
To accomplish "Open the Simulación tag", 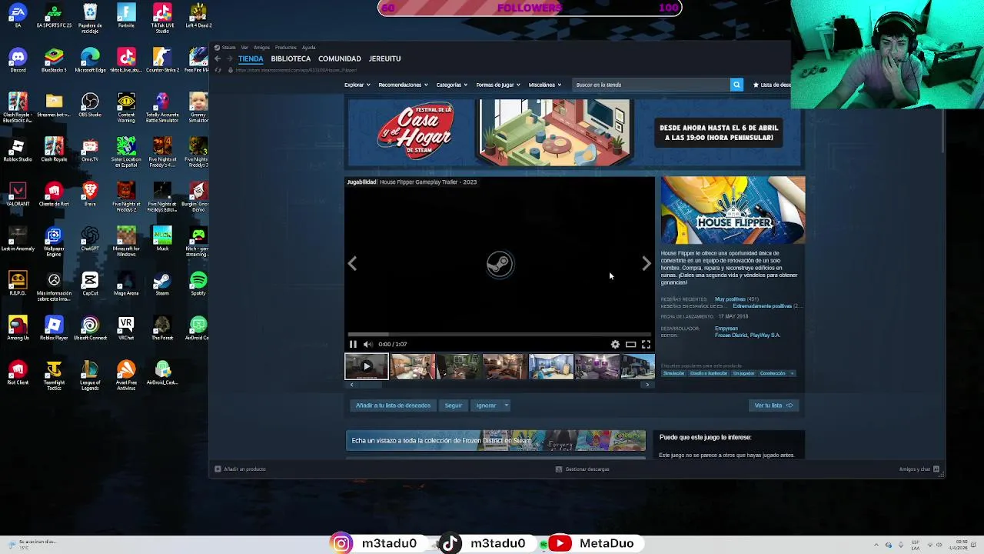I will click(x=673, y=373).
